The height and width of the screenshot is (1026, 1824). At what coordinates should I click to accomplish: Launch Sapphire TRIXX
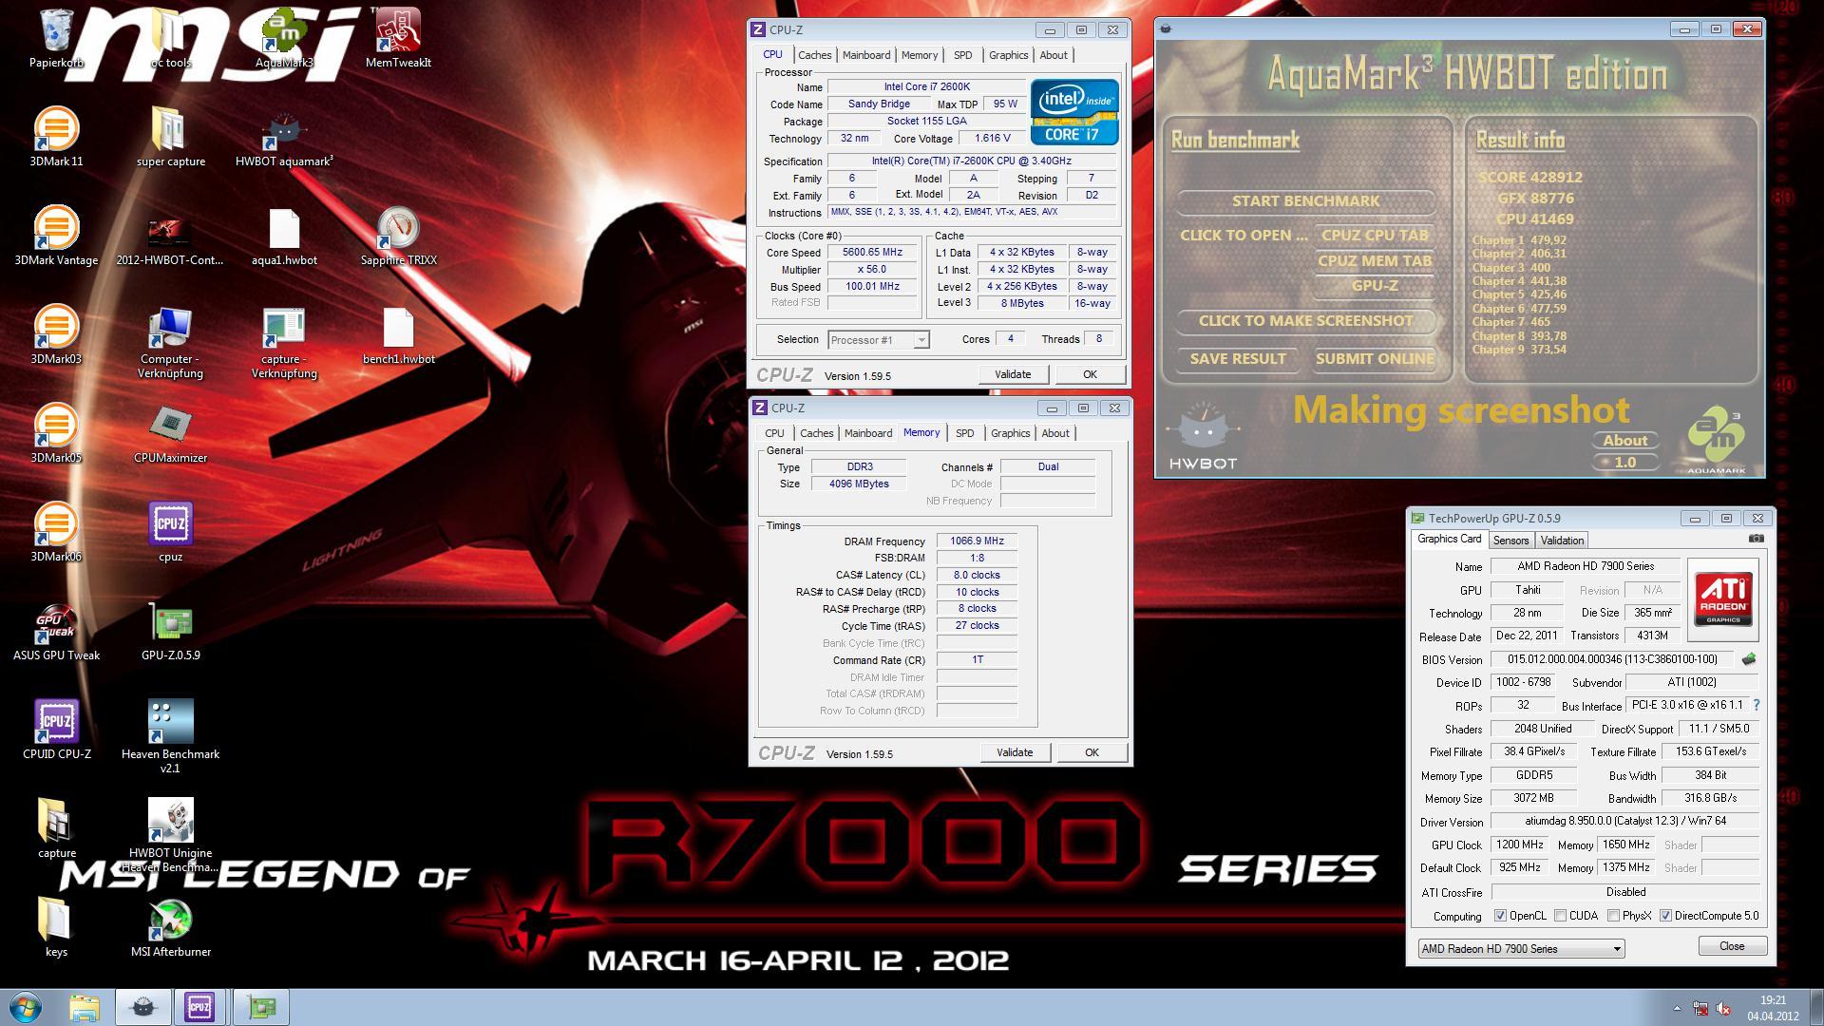[398, 236]
